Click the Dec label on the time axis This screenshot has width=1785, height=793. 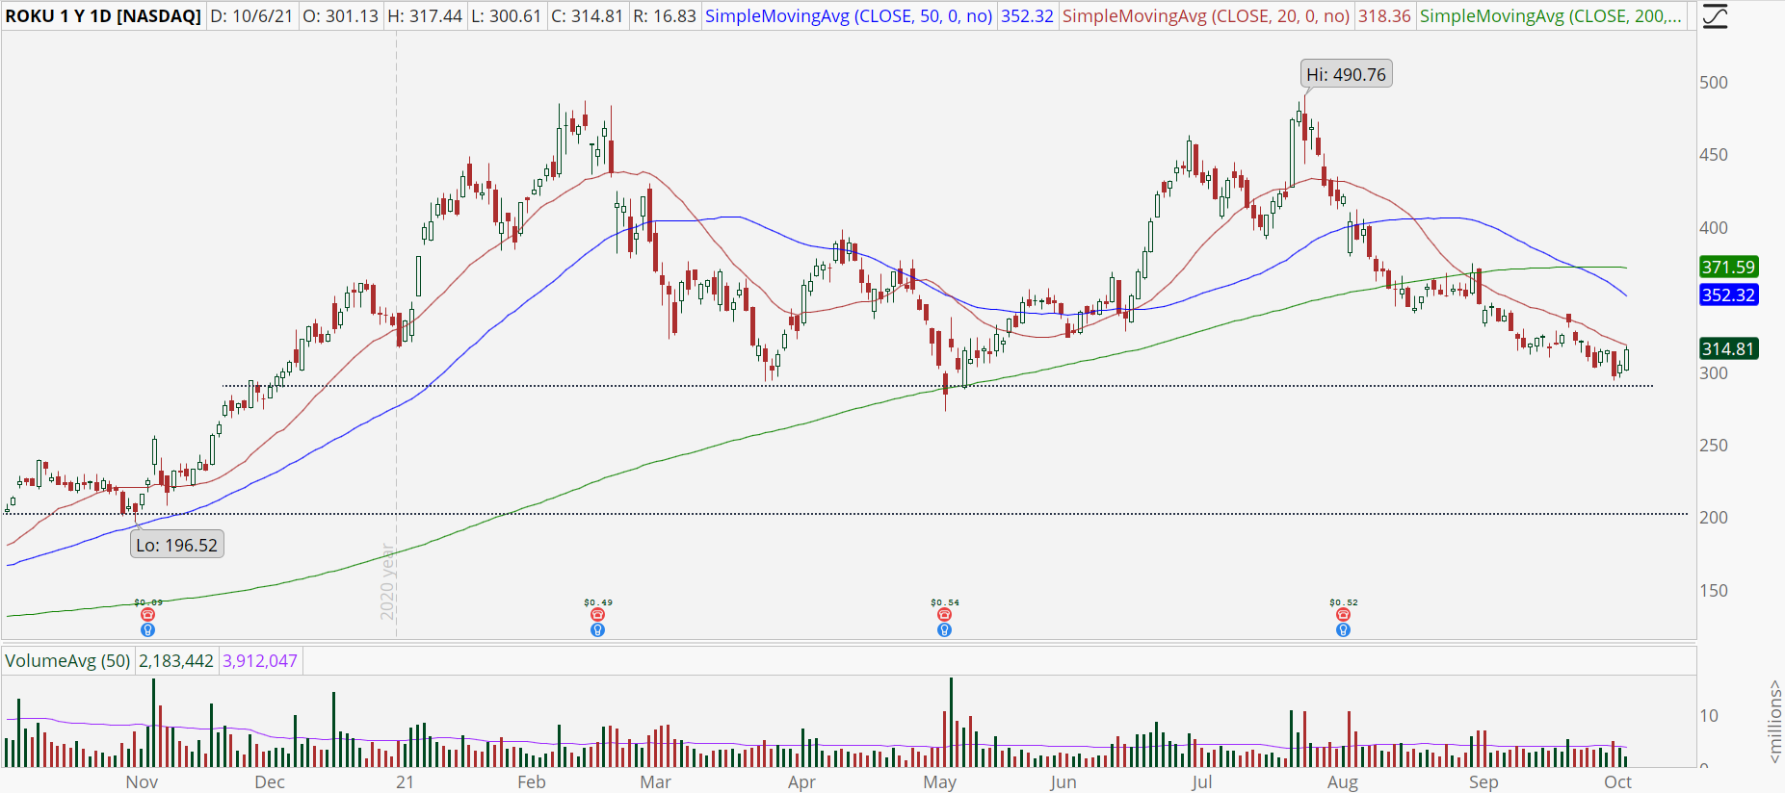[x=270, y=781]
